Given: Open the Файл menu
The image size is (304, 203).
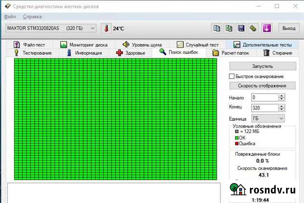Looking at the screenshot, I should point(9,16).
